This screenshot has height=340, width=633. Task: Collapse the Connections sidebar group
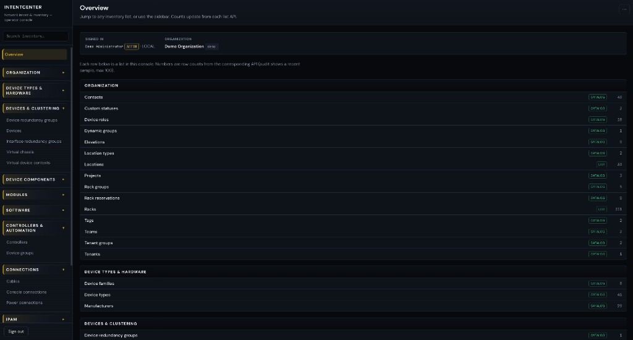pyautogui.click(x=35, y=270)
